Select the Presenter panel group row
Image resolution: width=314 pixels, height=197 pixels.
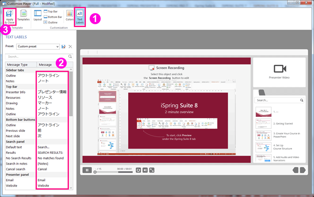click(x=37, y=175)
